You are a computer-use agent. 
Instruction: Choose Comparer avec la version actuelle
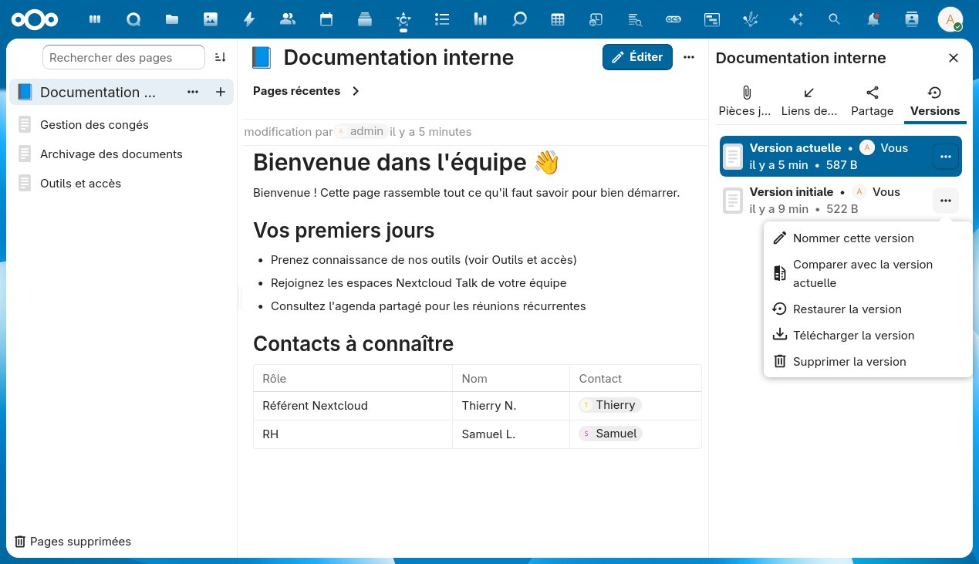(x=868, y=274)
